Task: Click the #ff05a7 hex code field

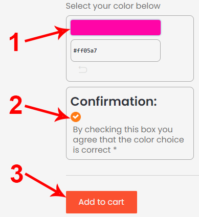Action: (x=116, y=51)
